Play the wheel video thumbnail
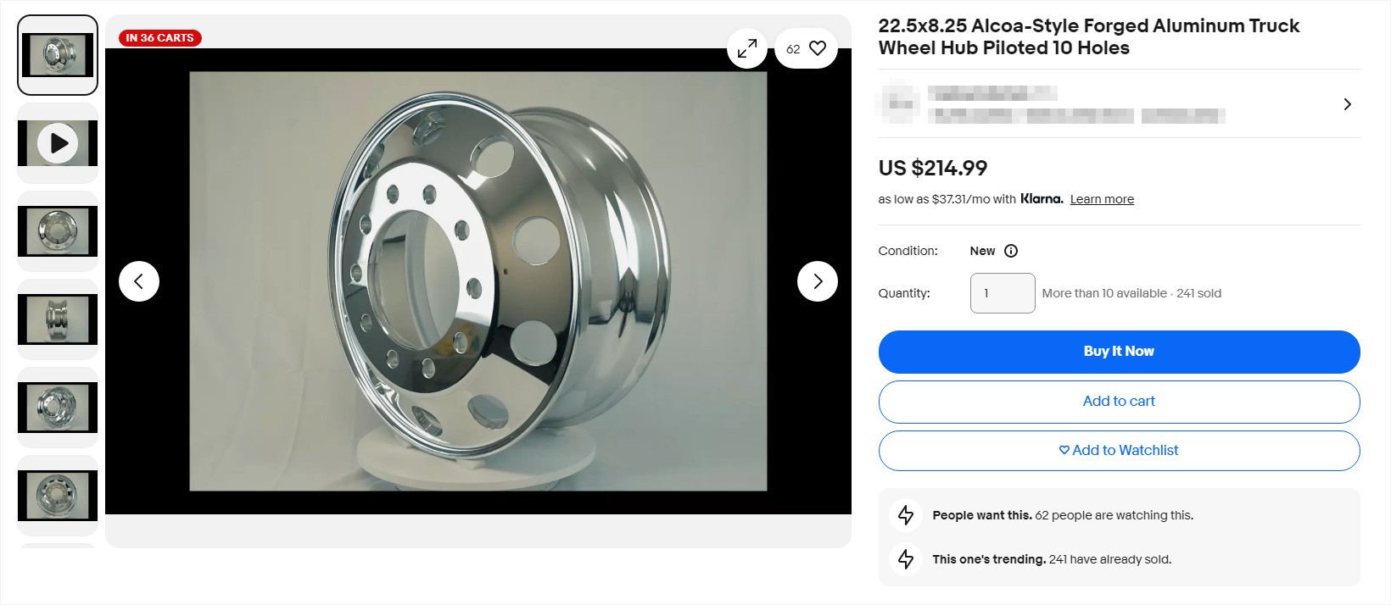Image resolution: width=1391 pixels, height=605 pixels. pos(57,143)
